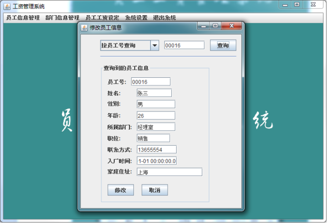This screenshot has height=223, width=327.
Task: Click the 姓名 field showing 张三
Action: (x=154, y=93)
